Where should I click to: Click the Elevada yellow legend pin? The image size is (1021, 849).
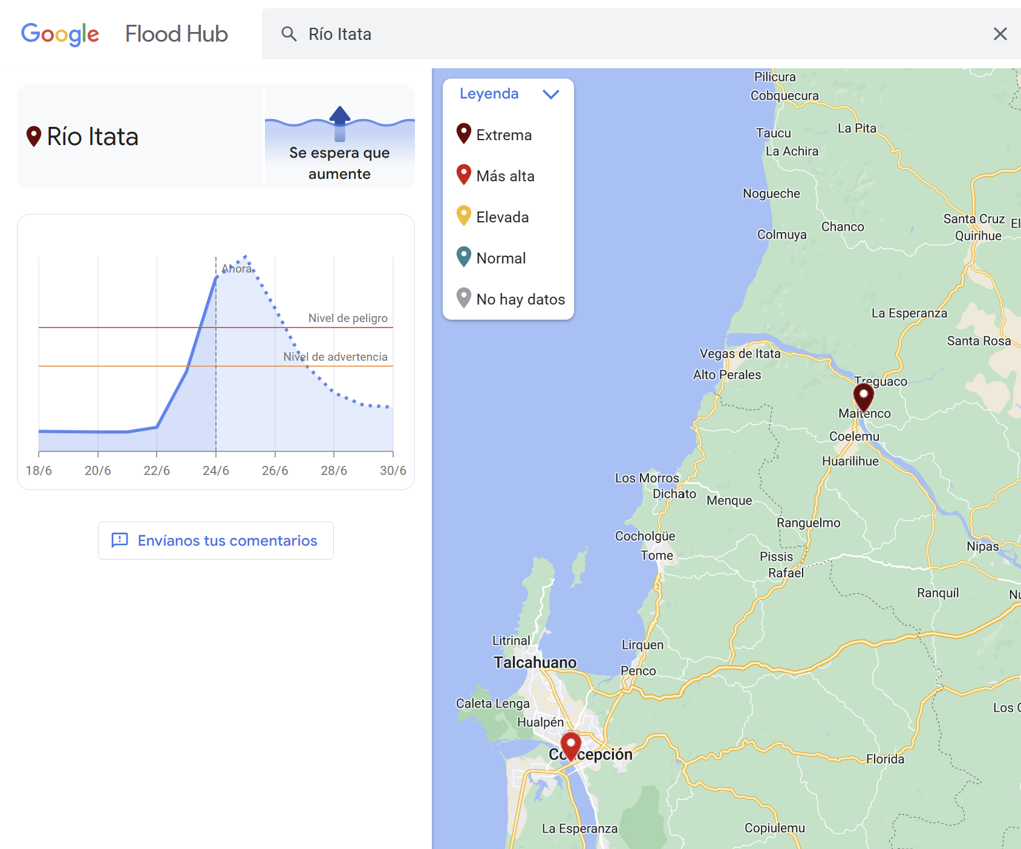click(463, 216)
